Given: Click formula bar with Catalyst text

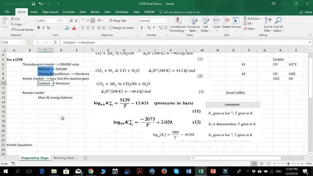Looking at the screenshot, I should [184, 43].
